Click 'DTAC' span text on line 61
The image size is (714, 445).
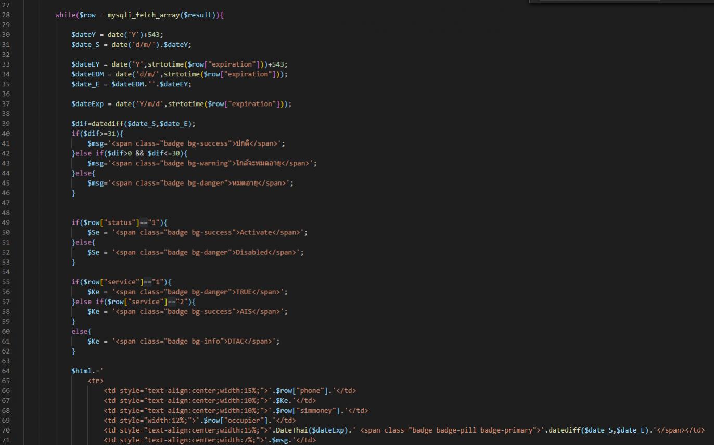[236, 341]
